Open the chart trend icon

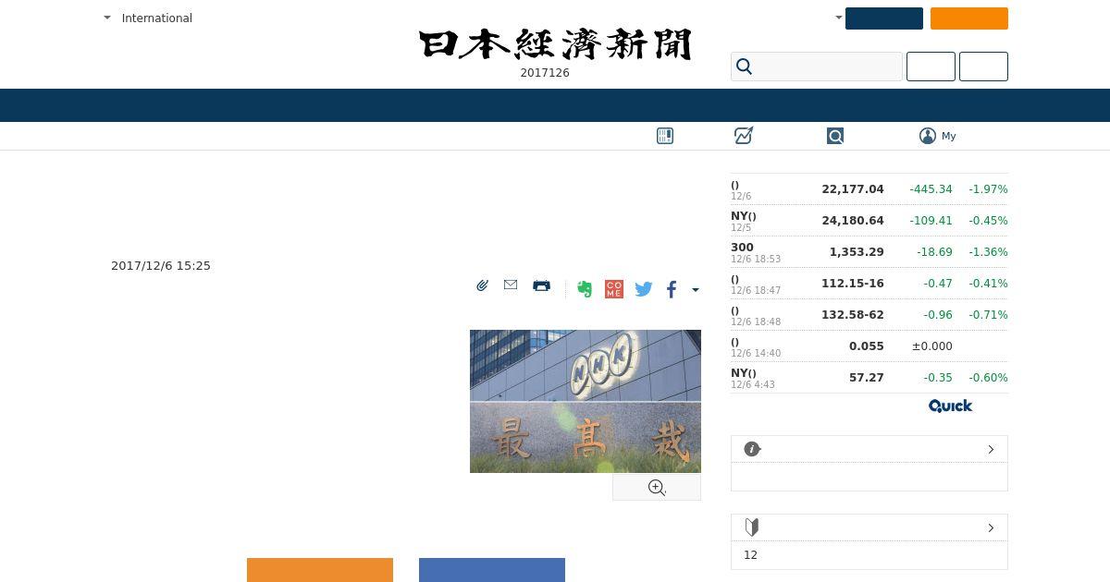point(744,136)
